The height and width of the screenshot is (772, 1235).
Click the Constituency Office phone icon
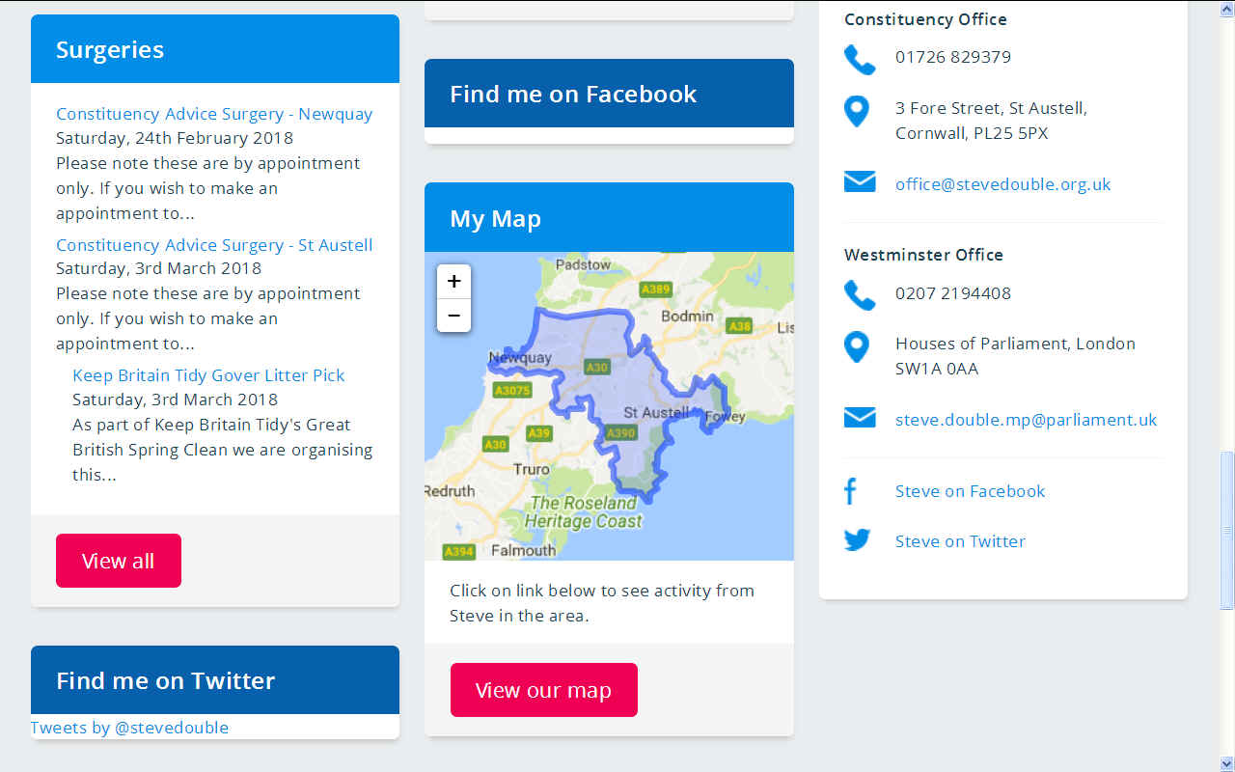tap(859, 59)
